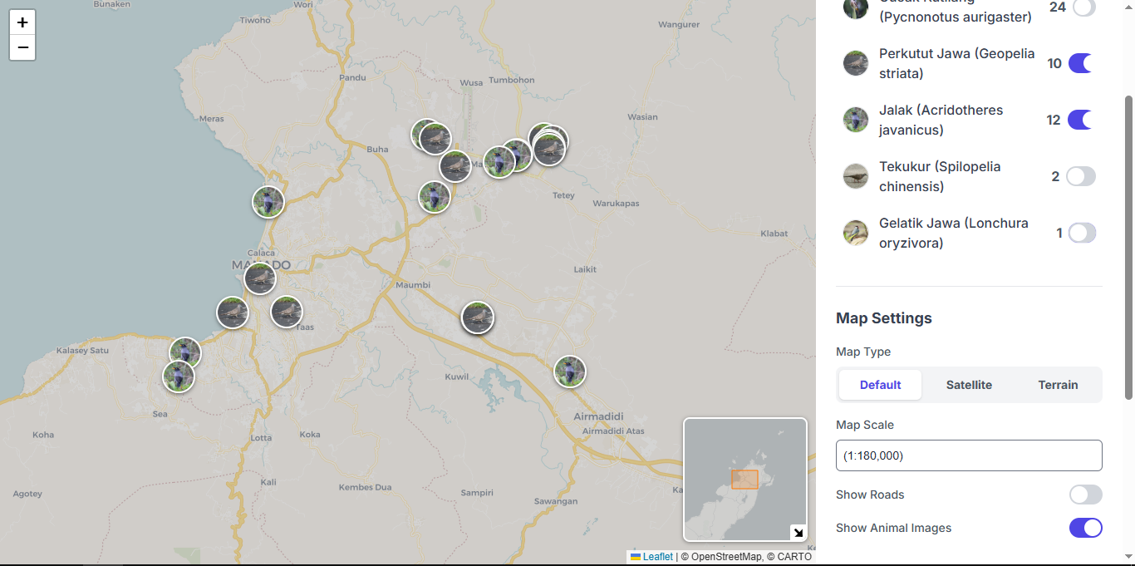Click the bird marker on Manado label
Viewport: 1135px width, 566px height.
click(260, 278)
